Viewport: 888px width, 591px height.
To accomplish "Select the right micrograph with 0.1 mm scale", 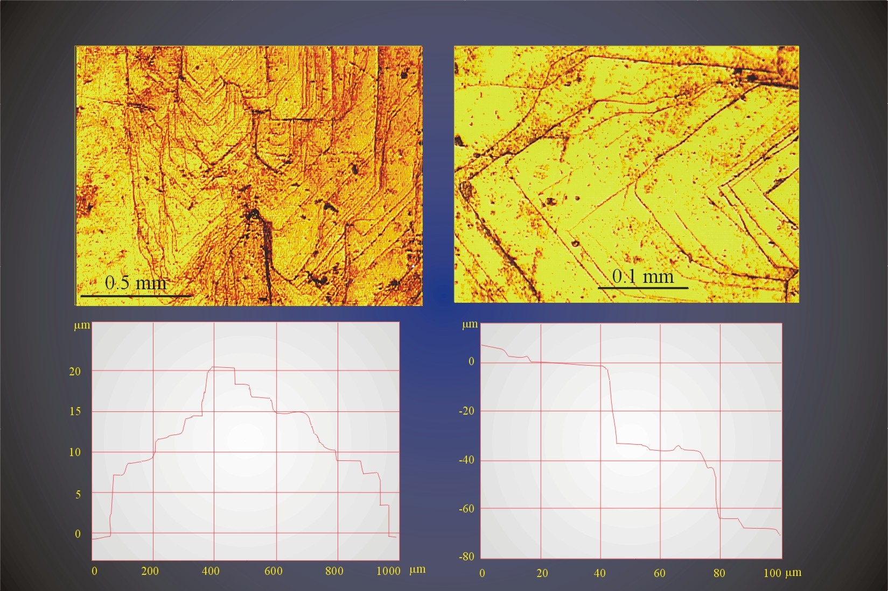I will click(x=626, y=174).
